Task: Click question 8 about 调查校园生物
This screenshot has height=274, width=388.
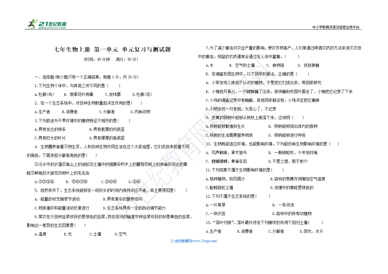Action: (x=257, y=74)
